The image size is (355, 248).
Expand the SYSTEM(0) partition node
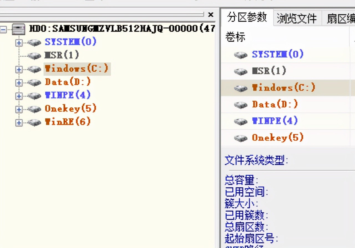[x=19, y=43]
